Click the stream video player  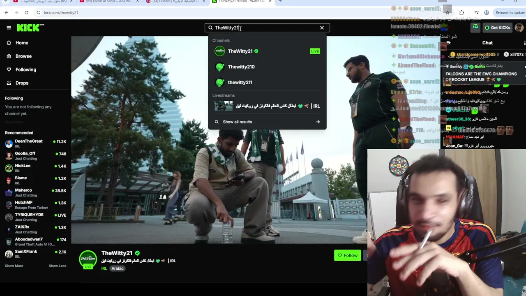point(219,140)
